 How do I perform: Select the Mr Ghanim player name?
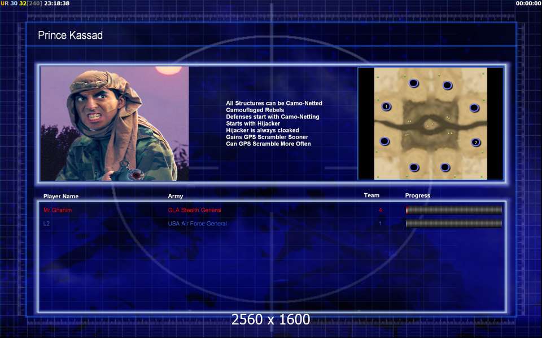[x=58, y=210]
